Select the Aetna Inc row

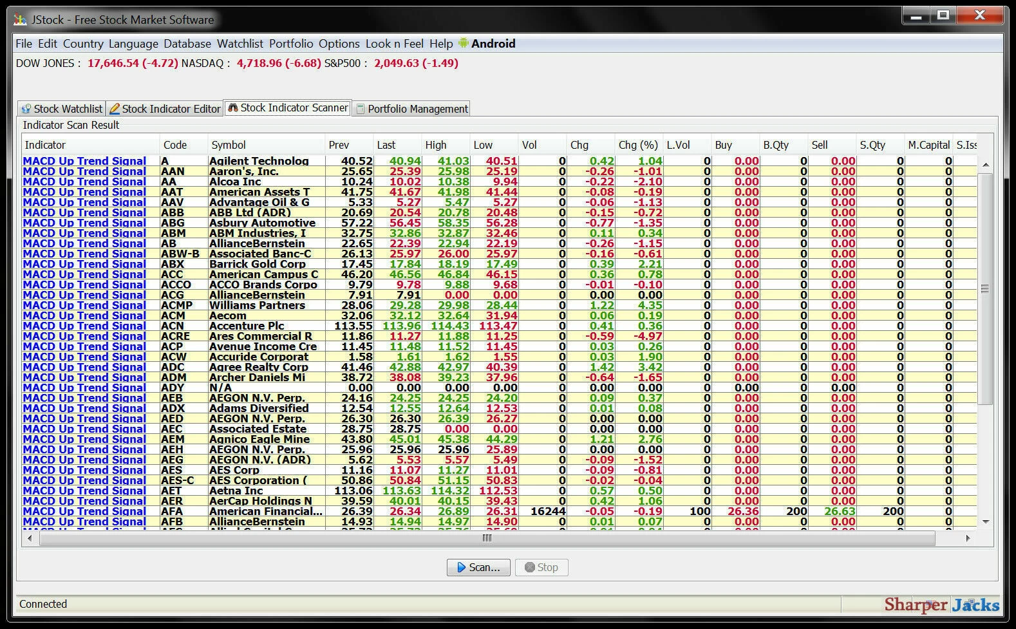tap(500, 491)
